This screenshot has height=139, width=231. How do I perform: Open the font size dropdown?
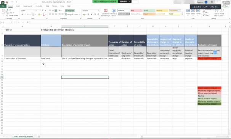[40, 11]
